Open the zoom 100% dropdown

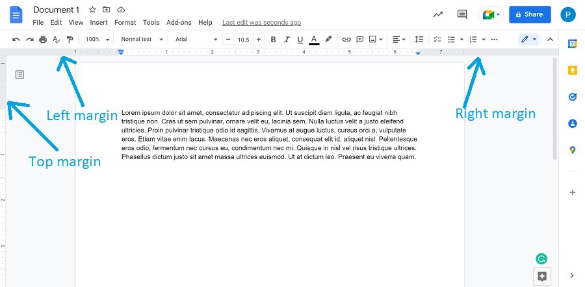[x=97, y=40]
